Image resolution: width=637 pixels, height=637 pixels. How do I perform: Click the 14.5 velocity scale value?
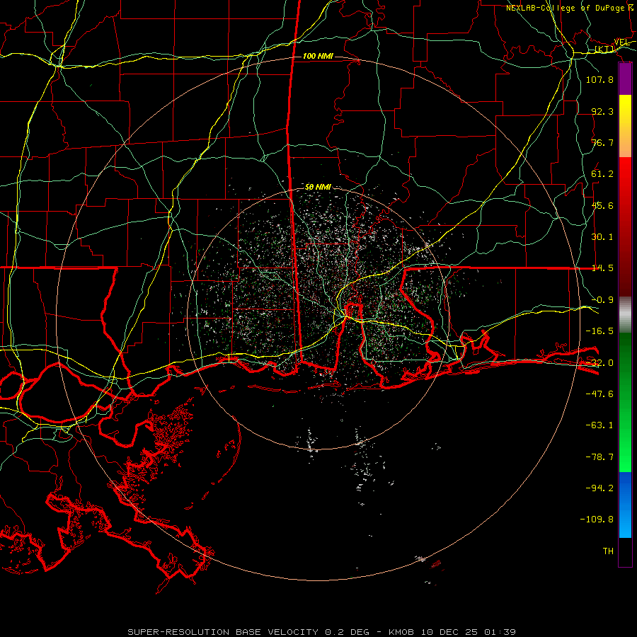[x=602, y=268]
